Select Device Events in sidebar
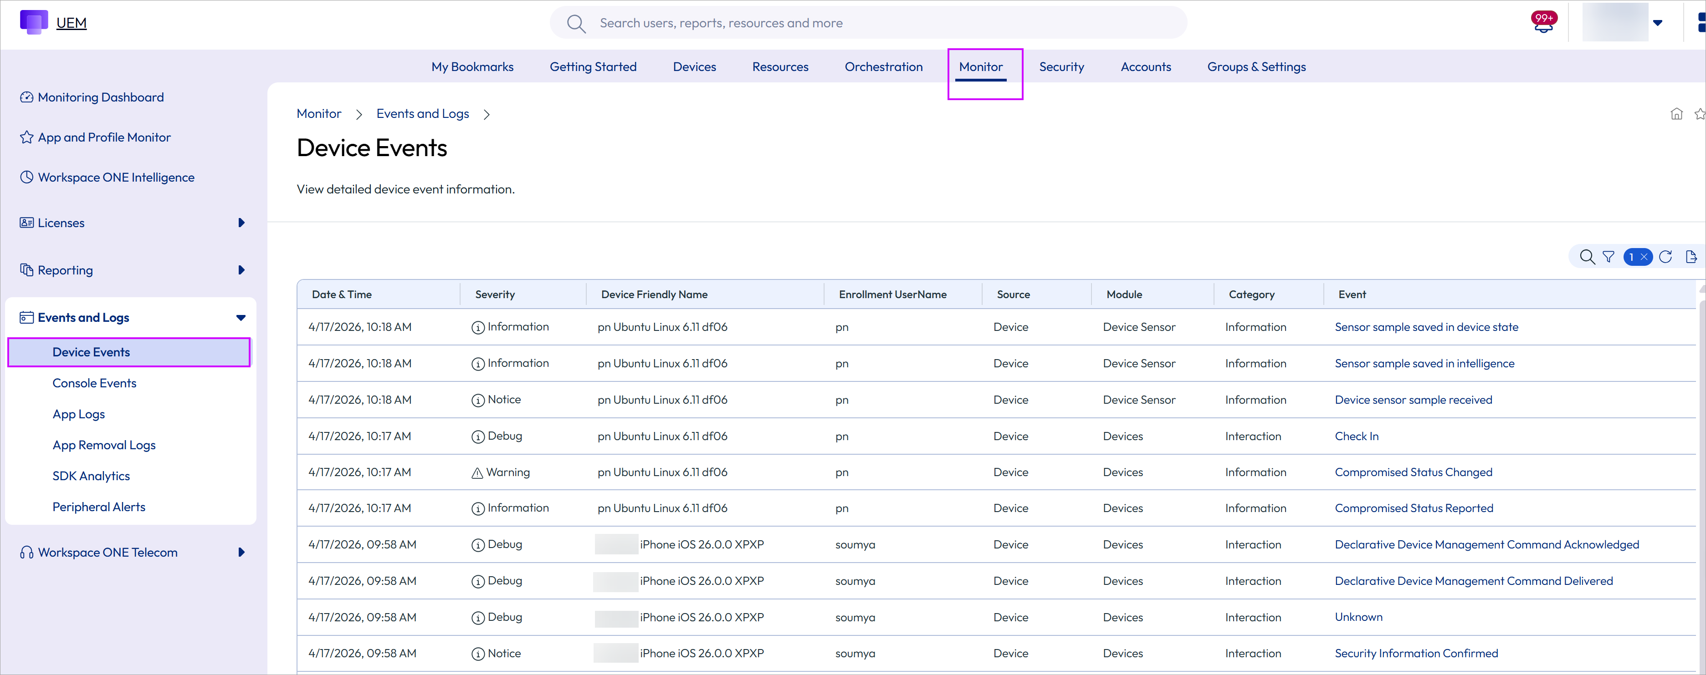The image size is (1706, 675). pos(129,352)
